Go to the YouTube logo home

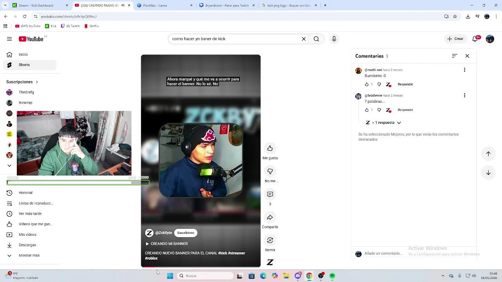click(x=31, y=39)
